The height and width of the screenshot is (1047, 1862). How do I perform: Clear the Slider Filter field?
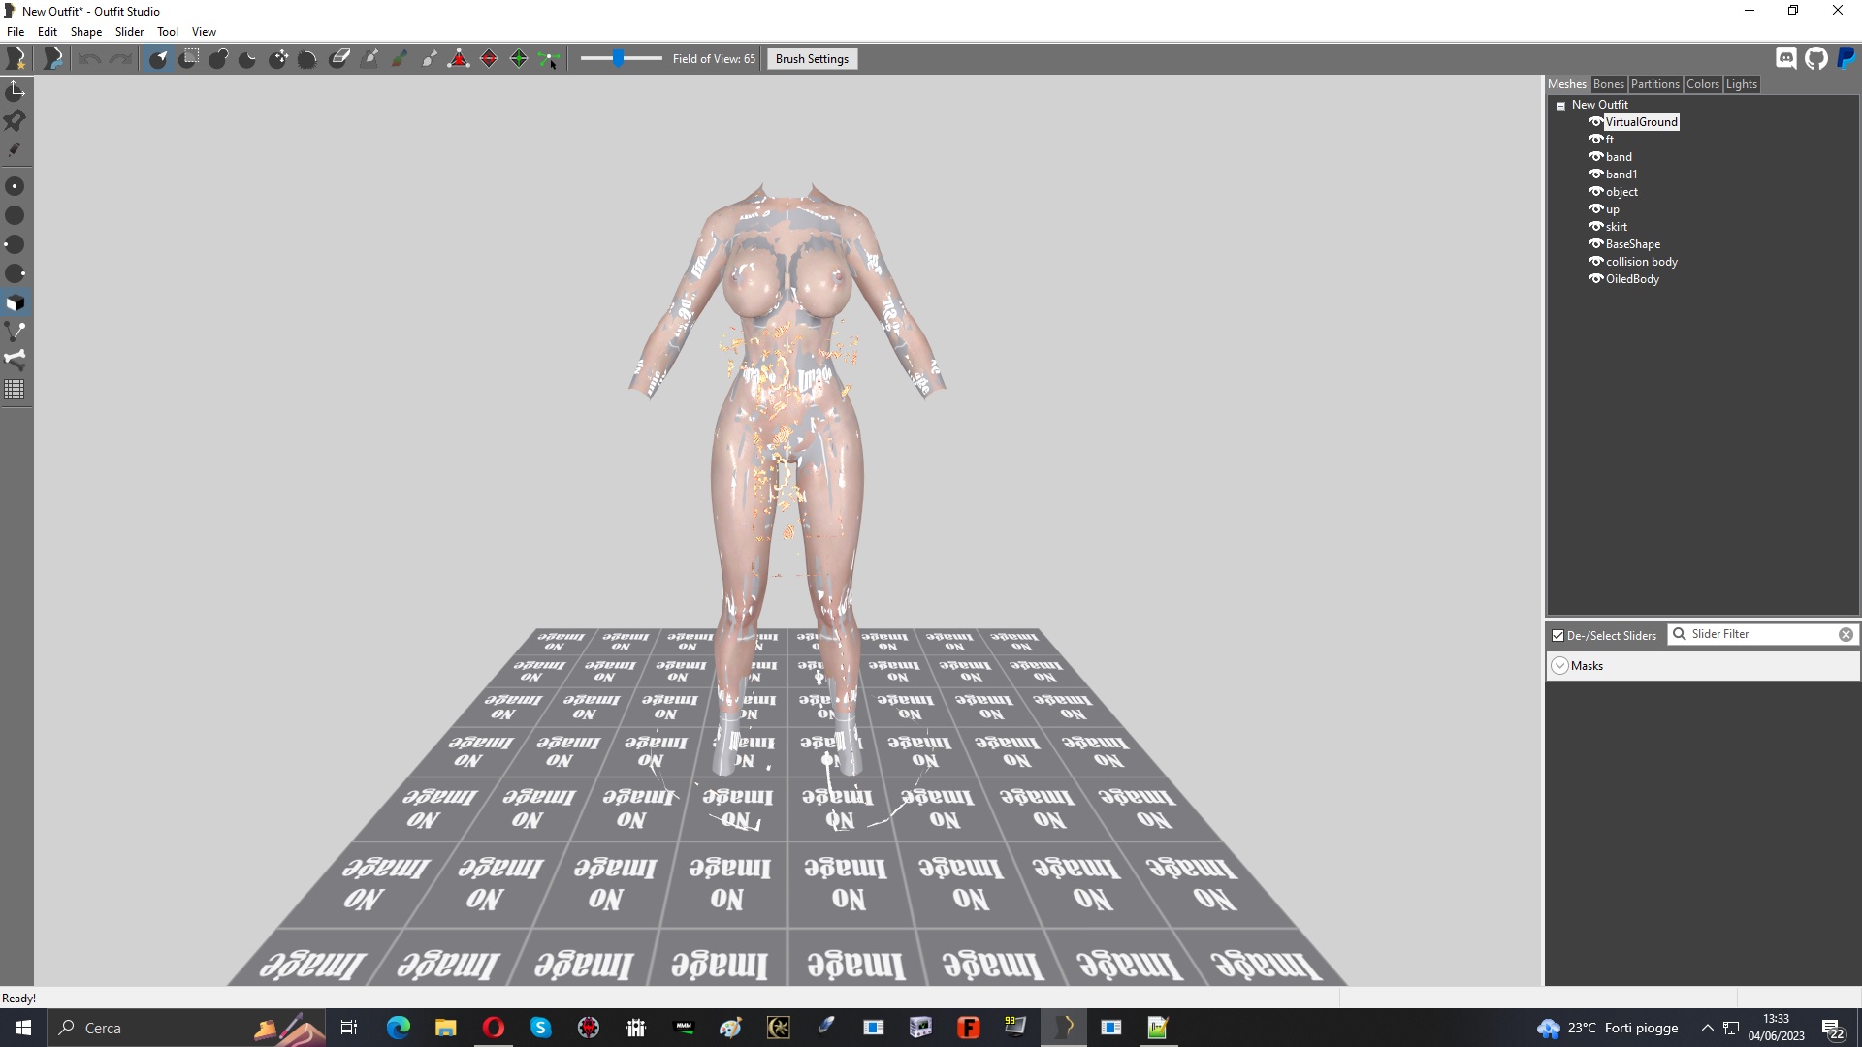(x=1846, y=635)
